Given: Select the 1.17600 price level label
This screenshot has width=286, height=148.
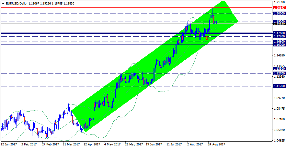Looking at the screenshot, I should (x=279, y=33).
